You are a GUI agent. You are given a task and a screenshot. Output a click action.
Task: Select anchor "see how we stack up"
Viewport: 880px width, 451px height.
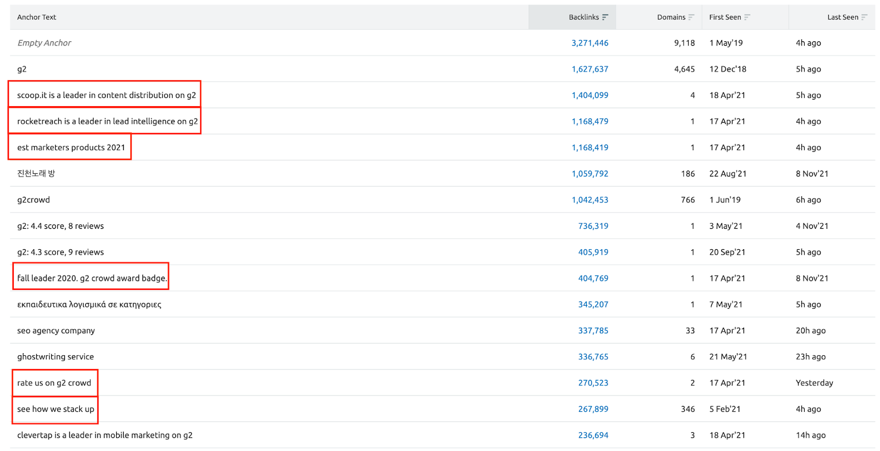pos(56,409)
